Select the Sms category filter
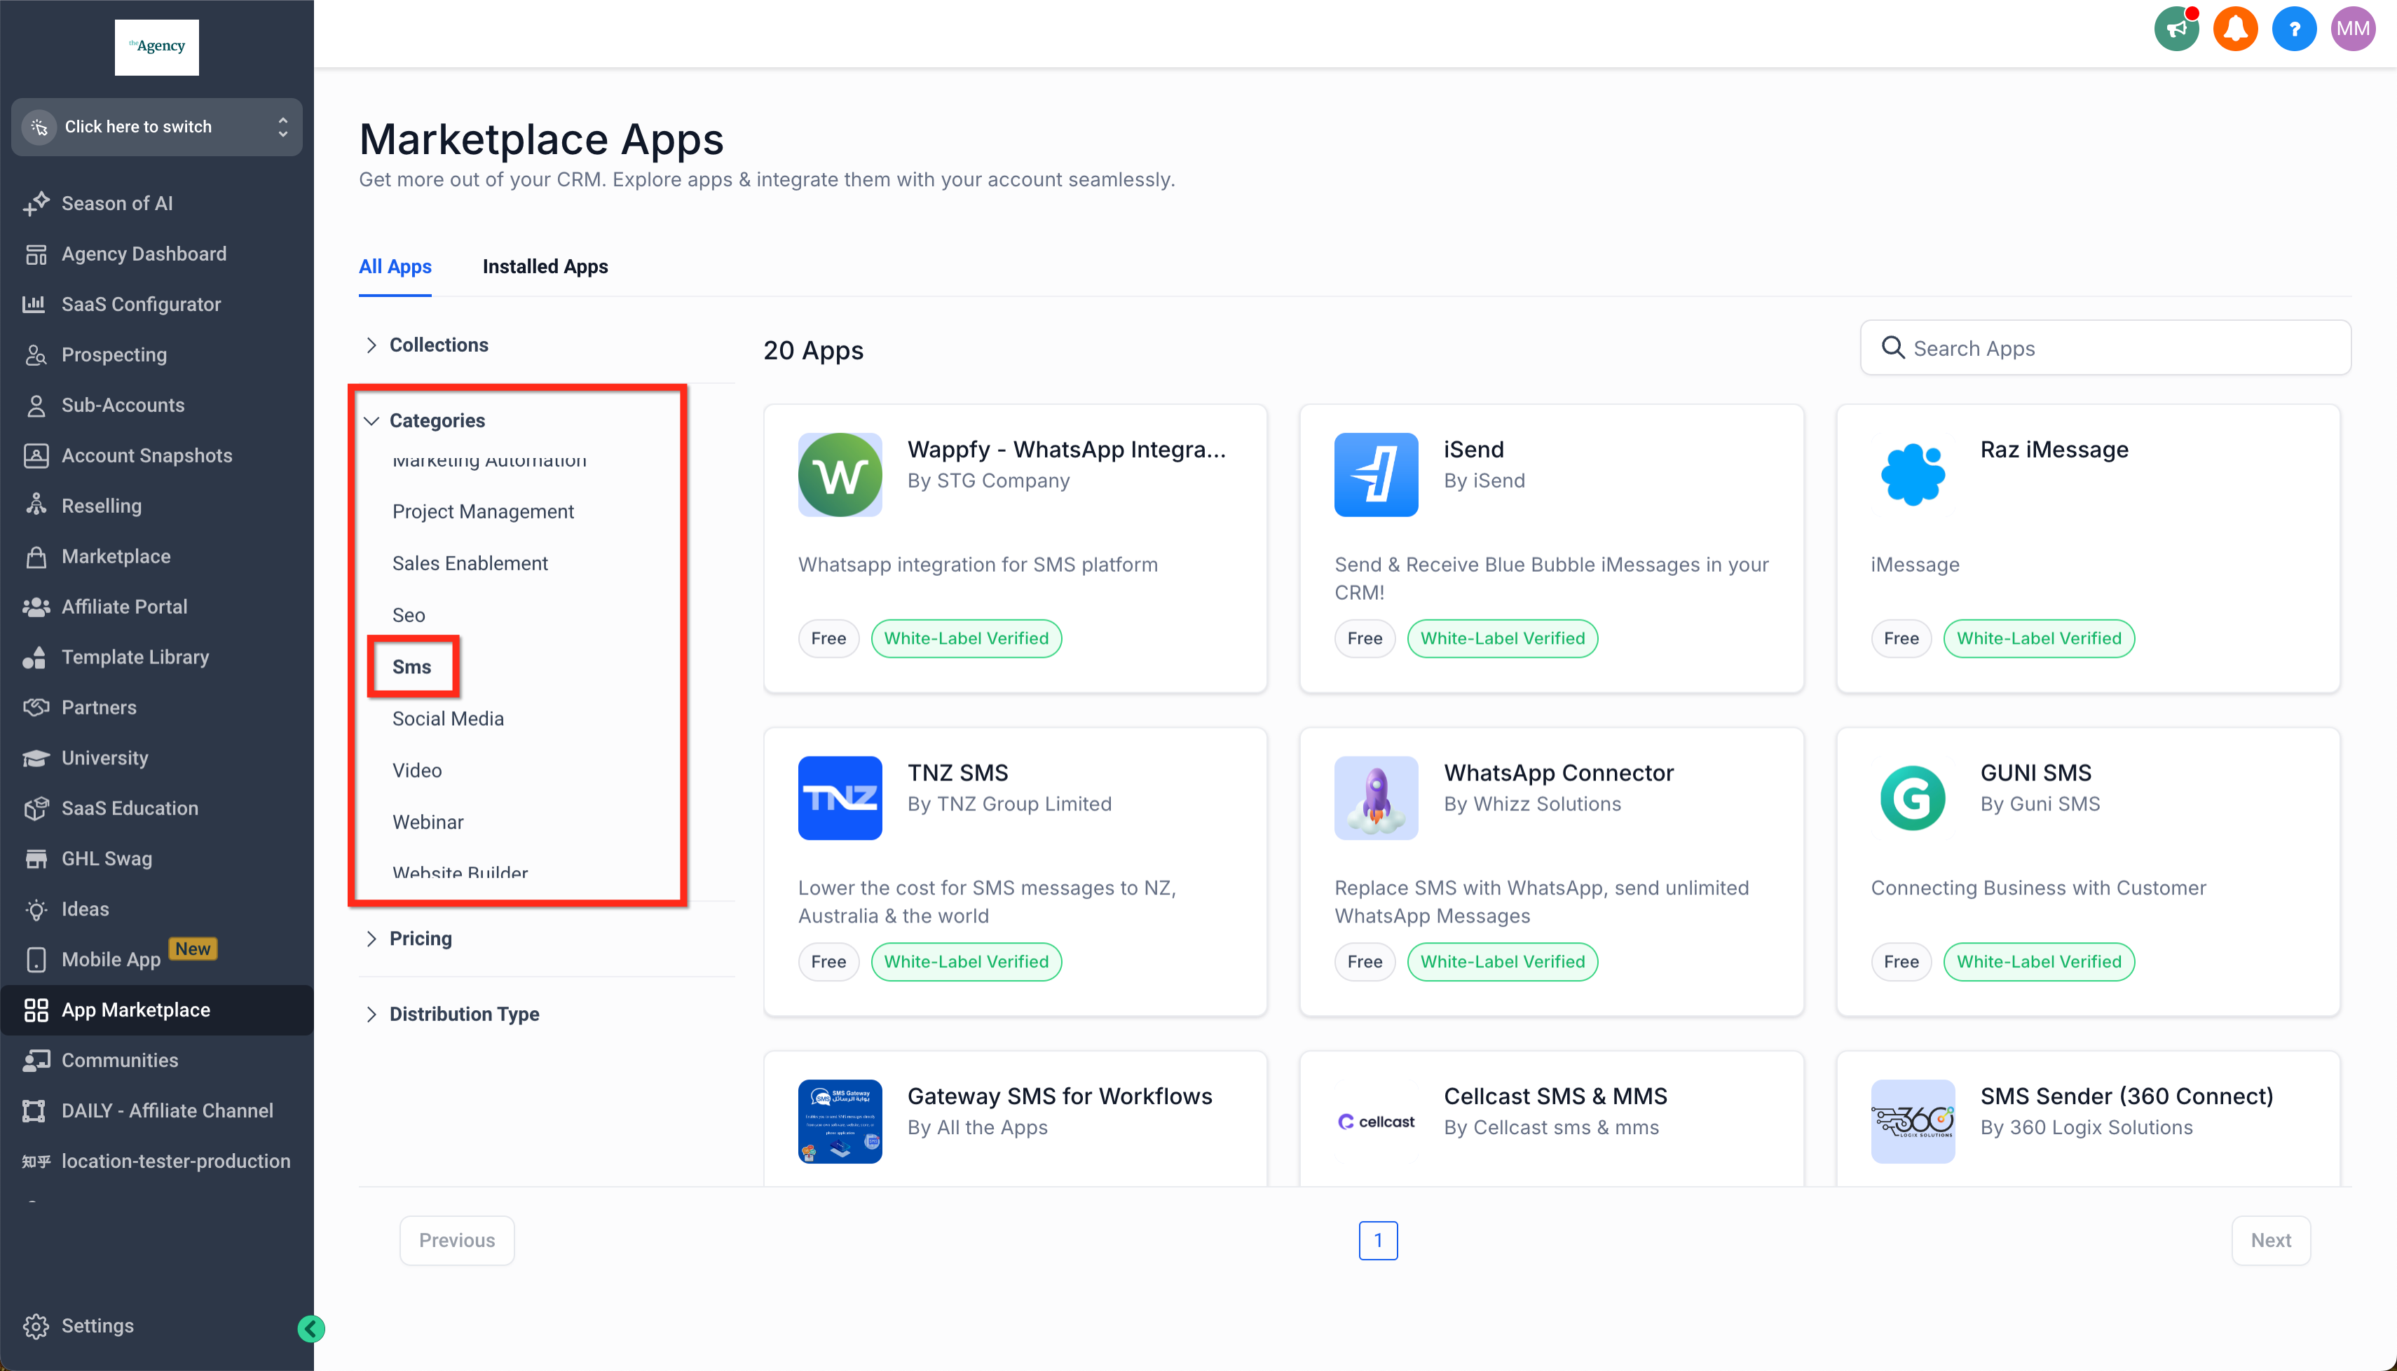 click(411, 667)
